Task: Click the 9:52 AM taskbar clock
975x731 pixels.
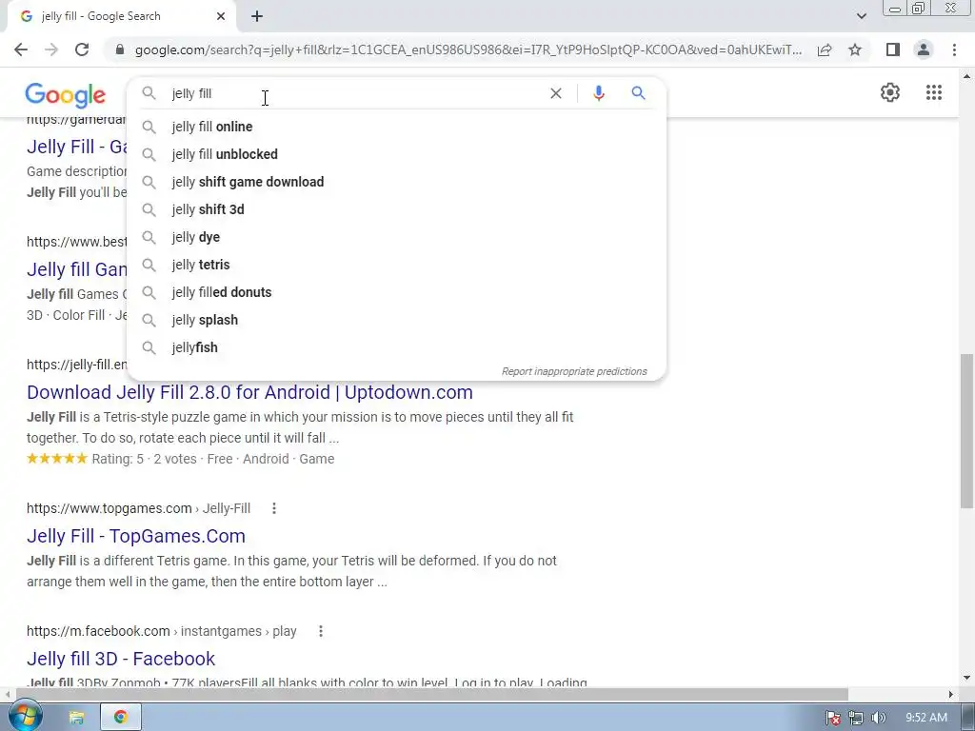Action: pos(925,718)
